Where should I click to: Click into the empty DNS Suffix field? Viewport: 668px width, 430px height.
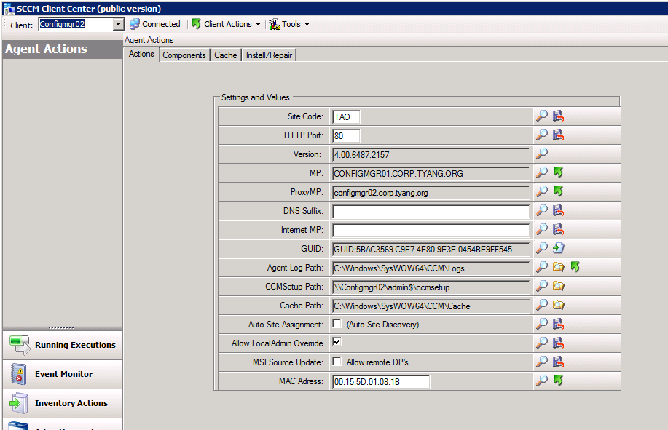click(x=431, y=212)
